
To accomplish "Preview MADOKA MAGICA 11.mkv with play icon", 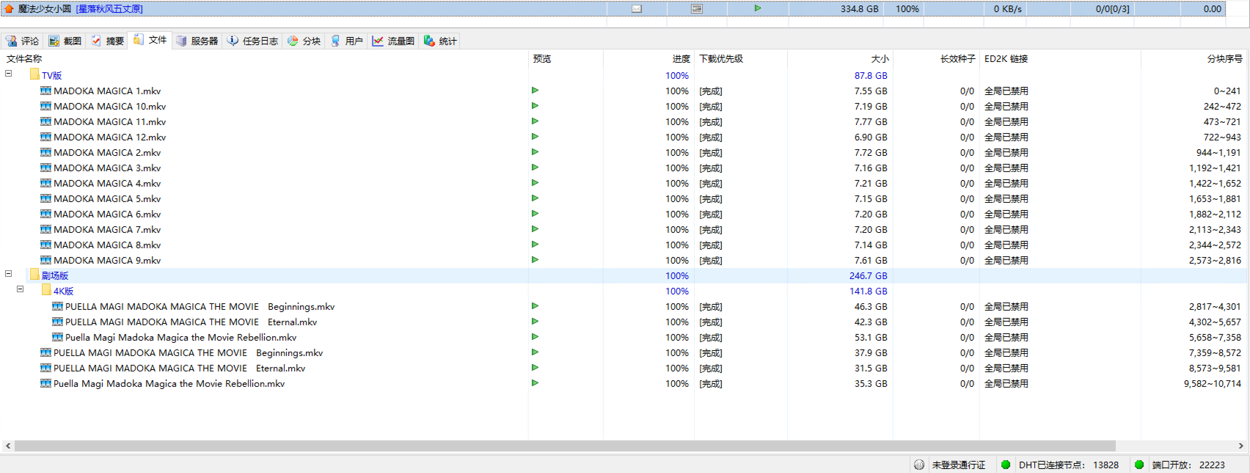I will [x=535, y=121].
